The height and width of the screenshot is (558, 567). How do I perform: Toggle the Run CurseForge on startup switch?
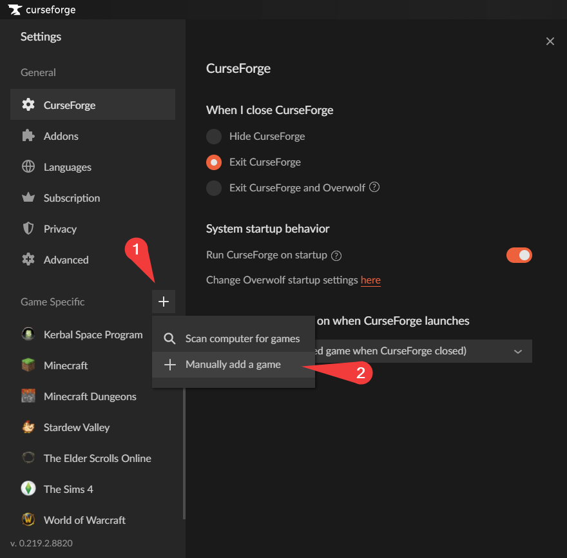pos(519,255)
